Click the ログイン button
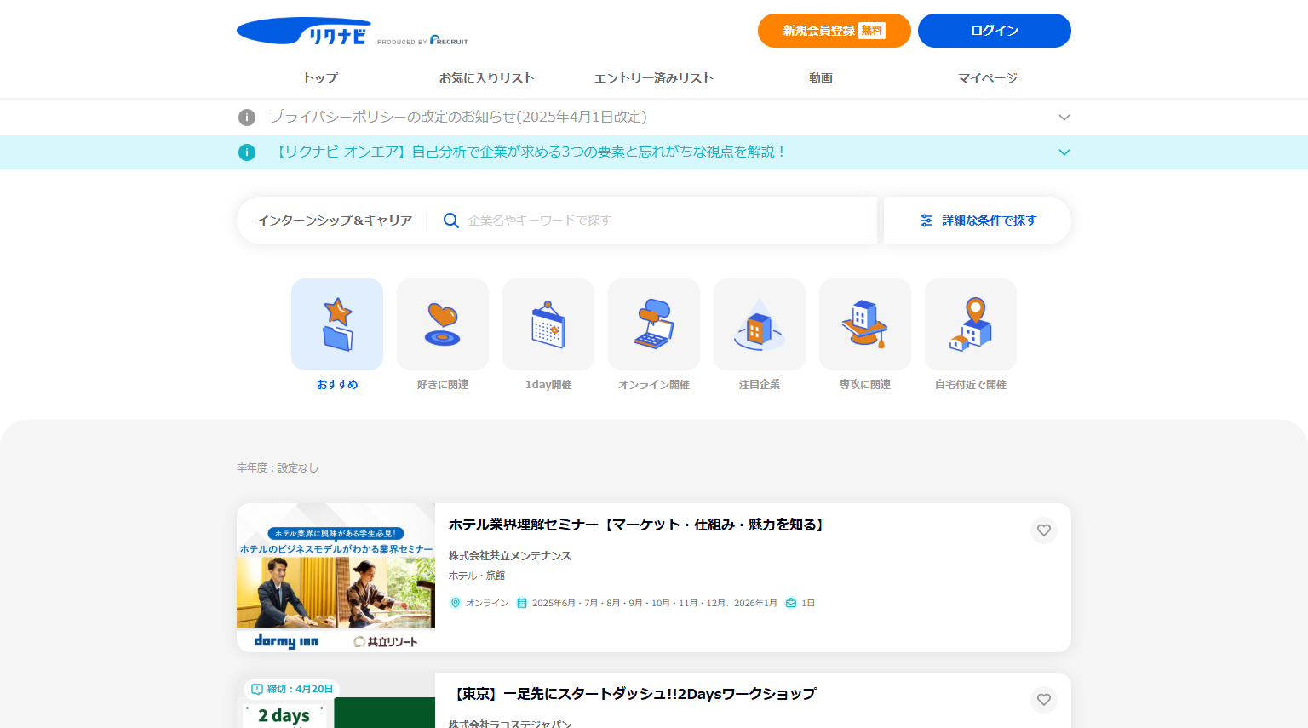Screen dimensions: 1308x728 point(994,31)
